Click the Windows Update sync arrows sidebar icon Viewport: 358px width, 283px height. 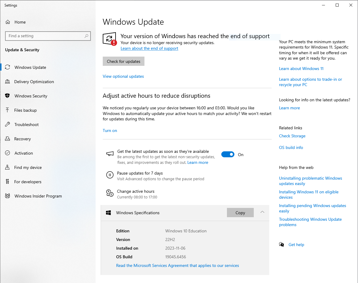[8, 67]
